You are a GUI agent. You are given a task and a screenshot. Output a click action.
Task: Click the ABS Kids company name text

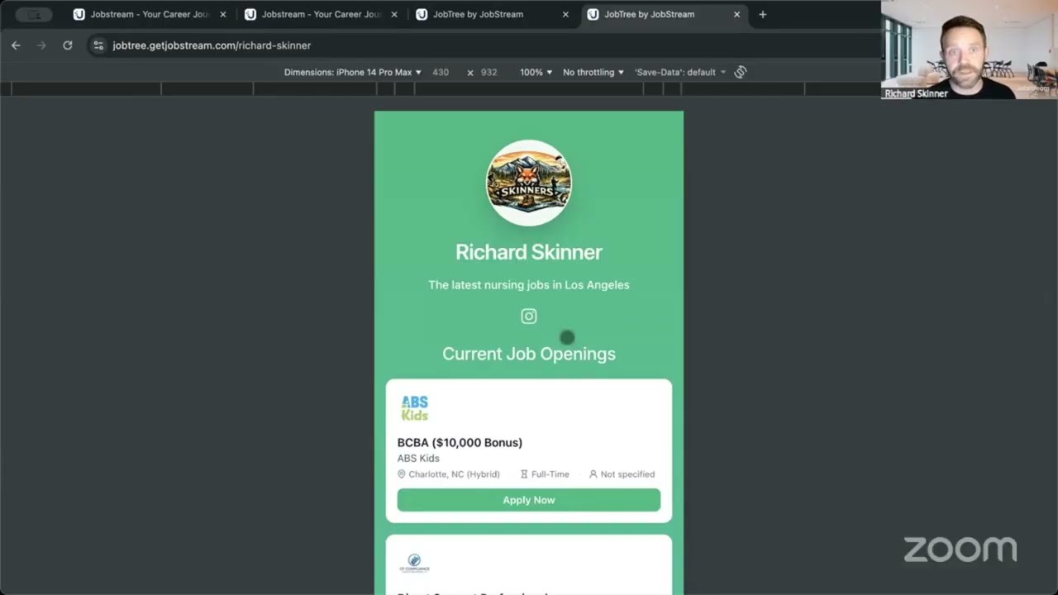(418, 458)
